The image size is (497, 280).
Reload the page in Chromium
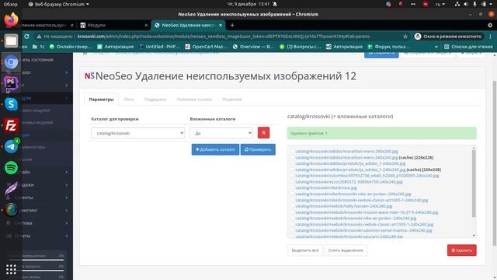(26, 37)
